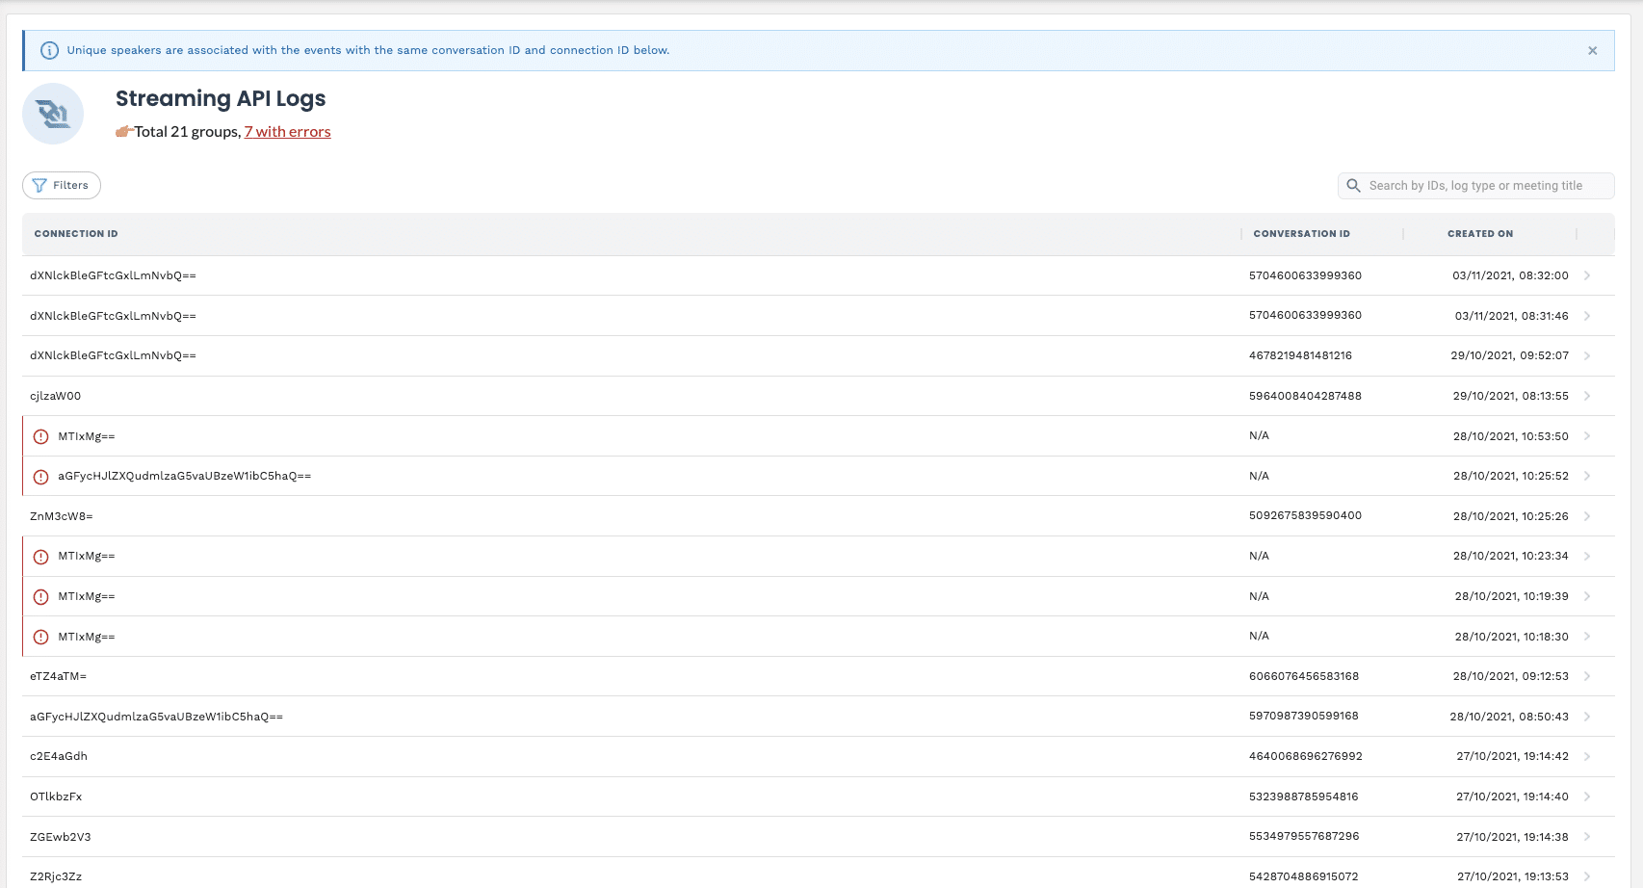The image size is (1643, 888).
Task: Open the '7 with errors' link
Action: [287, 132]
